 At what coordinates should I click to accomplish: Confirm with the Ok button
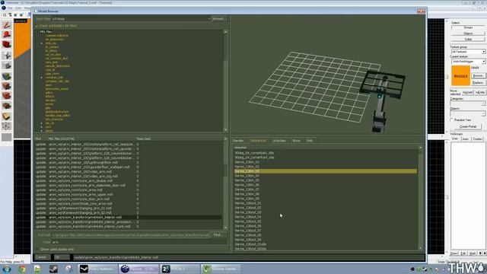tap(62, 257)
